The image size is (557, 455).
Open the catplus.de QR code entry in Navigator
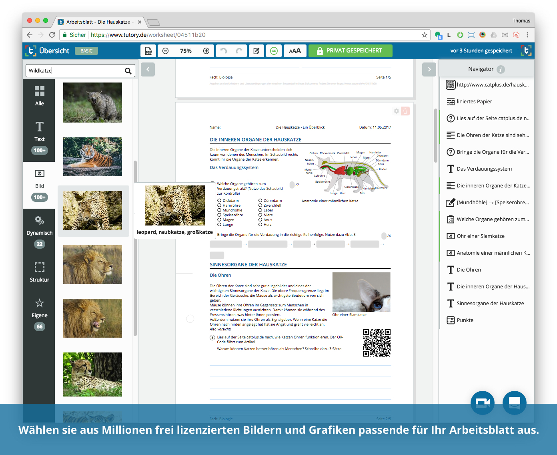pos(487,85)
